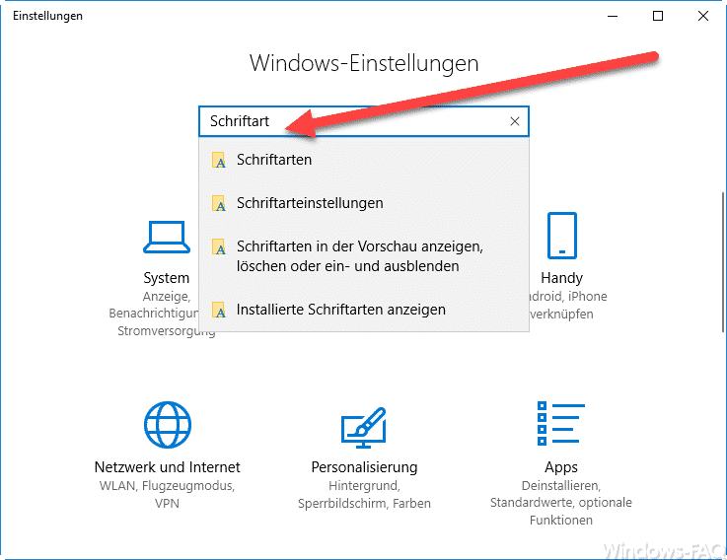Click the font icon beside Schriftarten
Screen dimensions: 727x560
[219, 160]
